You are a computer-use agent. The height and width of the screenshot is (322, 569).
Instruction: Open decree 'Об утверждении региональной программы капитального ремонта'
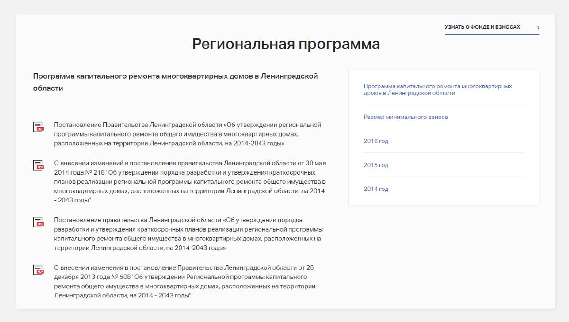click(187, 134)
